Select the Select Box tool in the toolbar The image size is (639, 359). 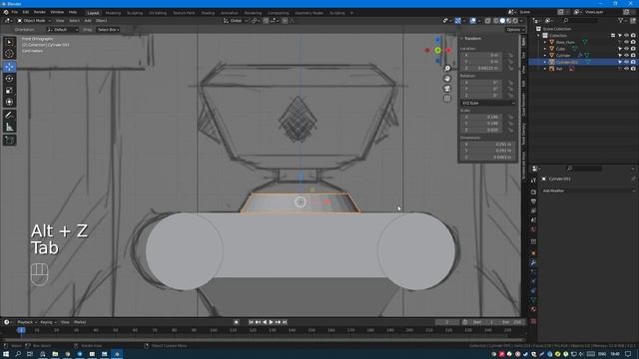pyautogui.click(x=9, y=42)
